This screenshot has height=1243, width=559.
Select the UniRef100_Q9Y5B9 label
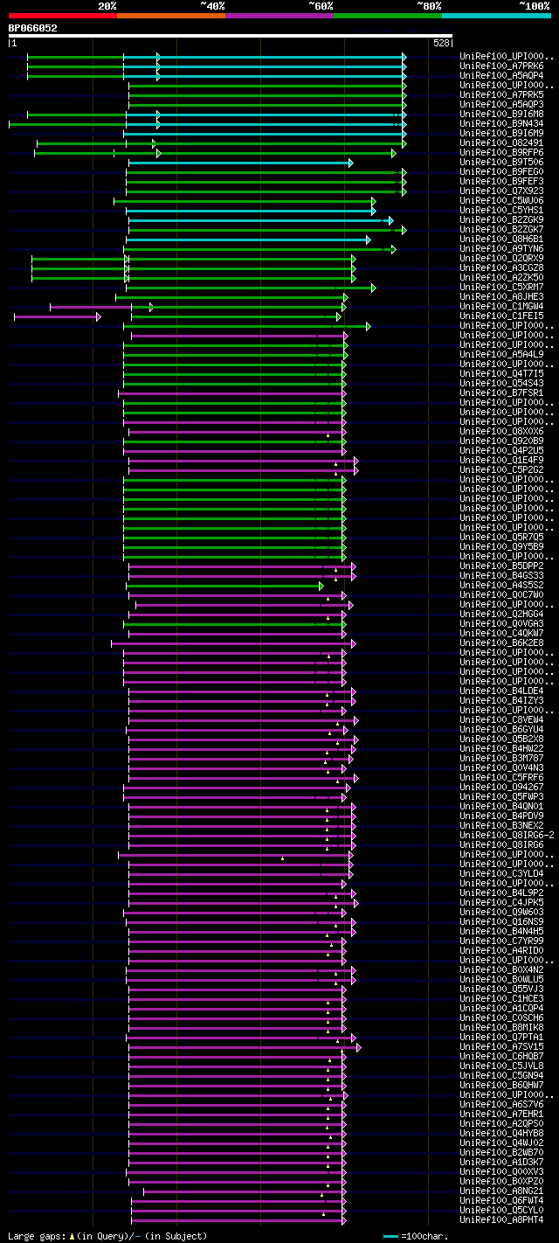point(501,546)
